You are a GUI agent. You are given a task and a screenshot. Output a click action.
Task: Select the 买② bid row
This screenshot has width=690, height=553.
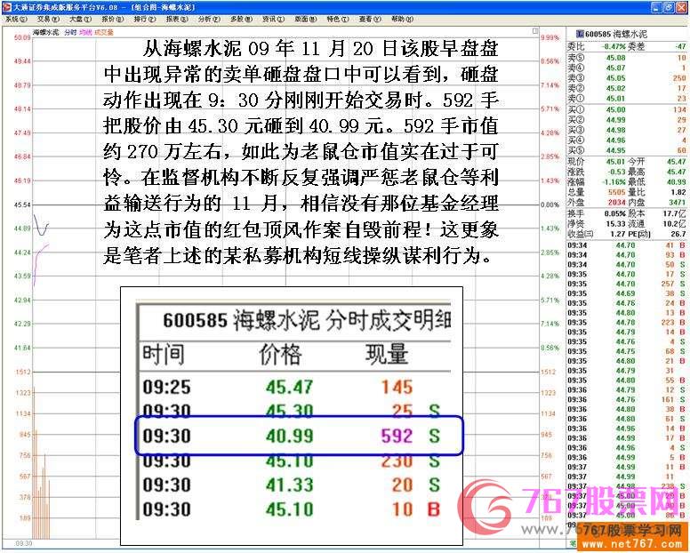tap(627, 120)
